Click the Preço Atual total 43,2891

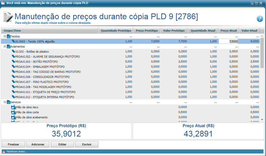click(x=198, y=134)
